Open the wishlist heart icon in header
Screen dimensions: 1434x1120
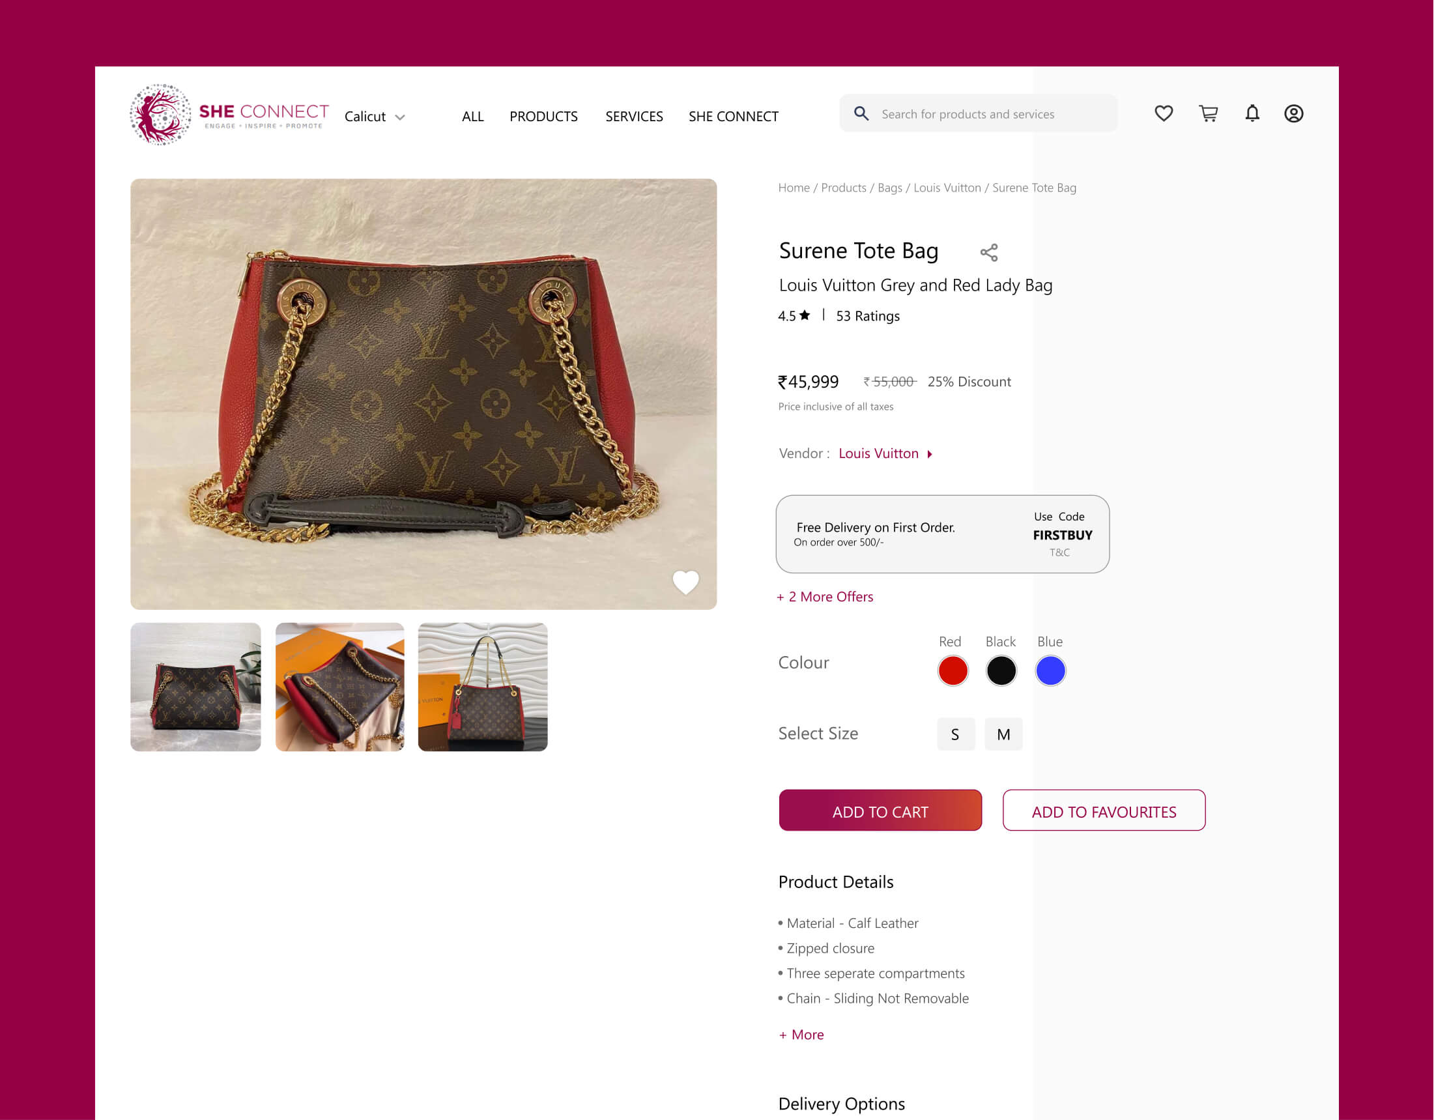coord(1164,113)
